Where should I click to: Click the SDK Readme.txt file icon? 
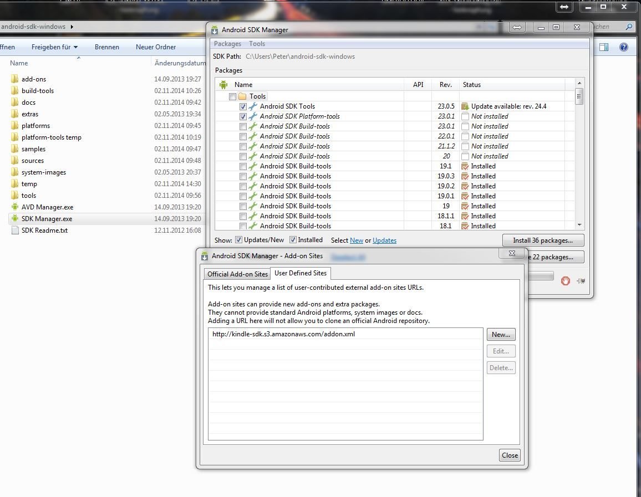(x=15, y=230)
